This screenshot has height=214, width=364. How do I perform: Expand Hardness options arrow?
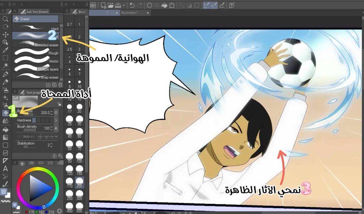coord(56,120)
